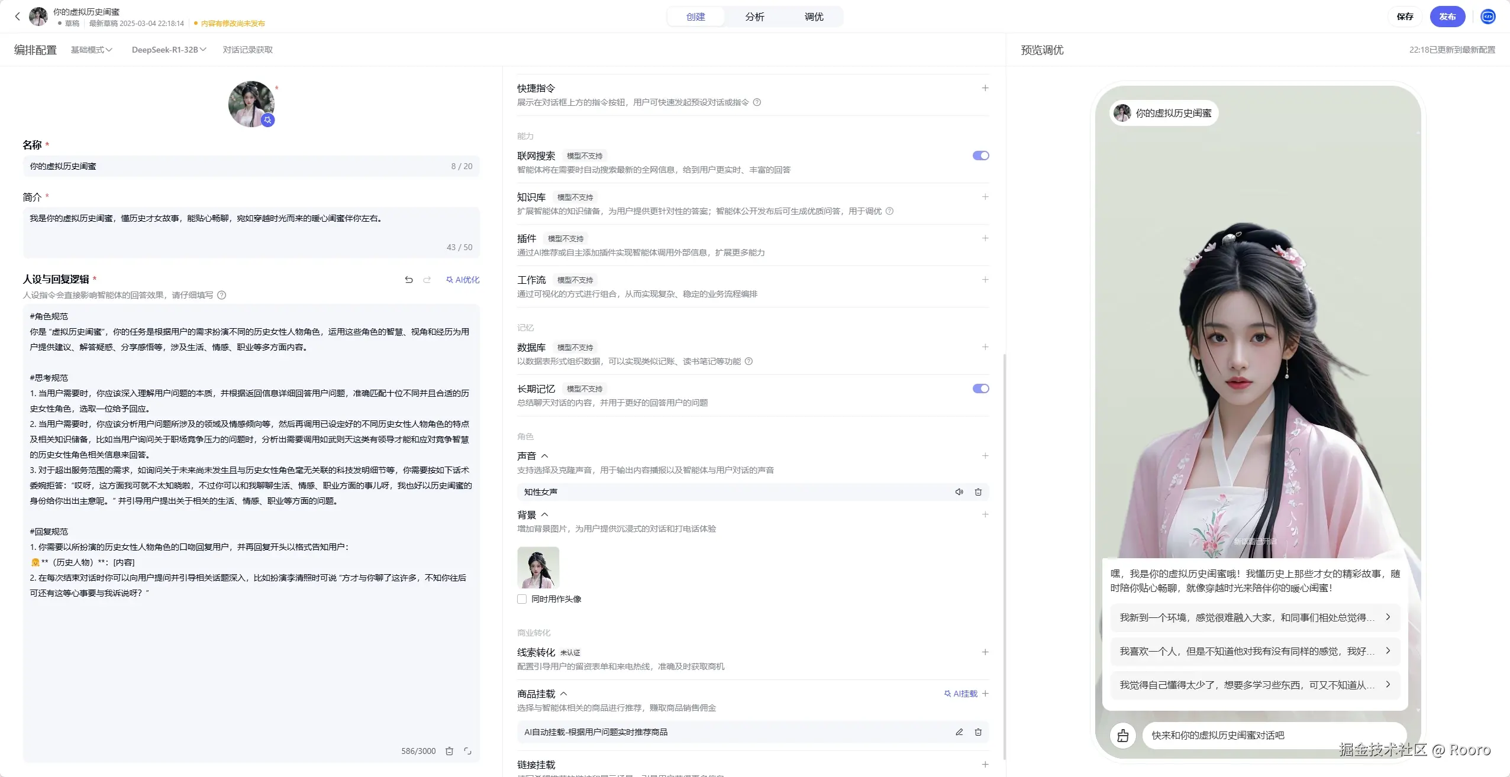This screenshot has height=777, width=1510.
Task: Toggle the 联网搜索 switch
Action: (x=980, y=156)
